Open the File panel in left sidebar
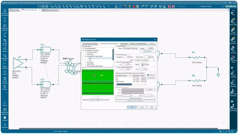The height and width of the screenshot is (134, 238). click(5, 19)
